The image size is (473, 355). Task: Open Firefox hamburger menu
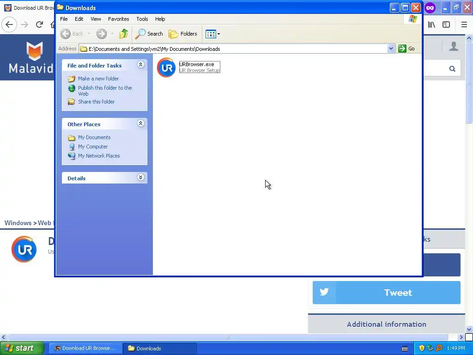pos(464,24)
